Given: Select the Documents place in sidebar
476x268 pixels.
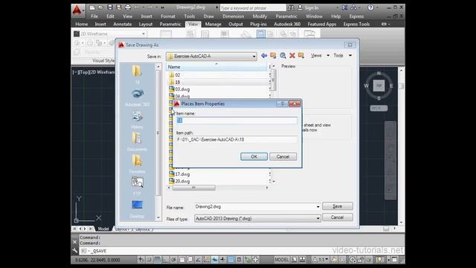Looking at the screenshot, I should pyautogui.click(x=137, y=142).
